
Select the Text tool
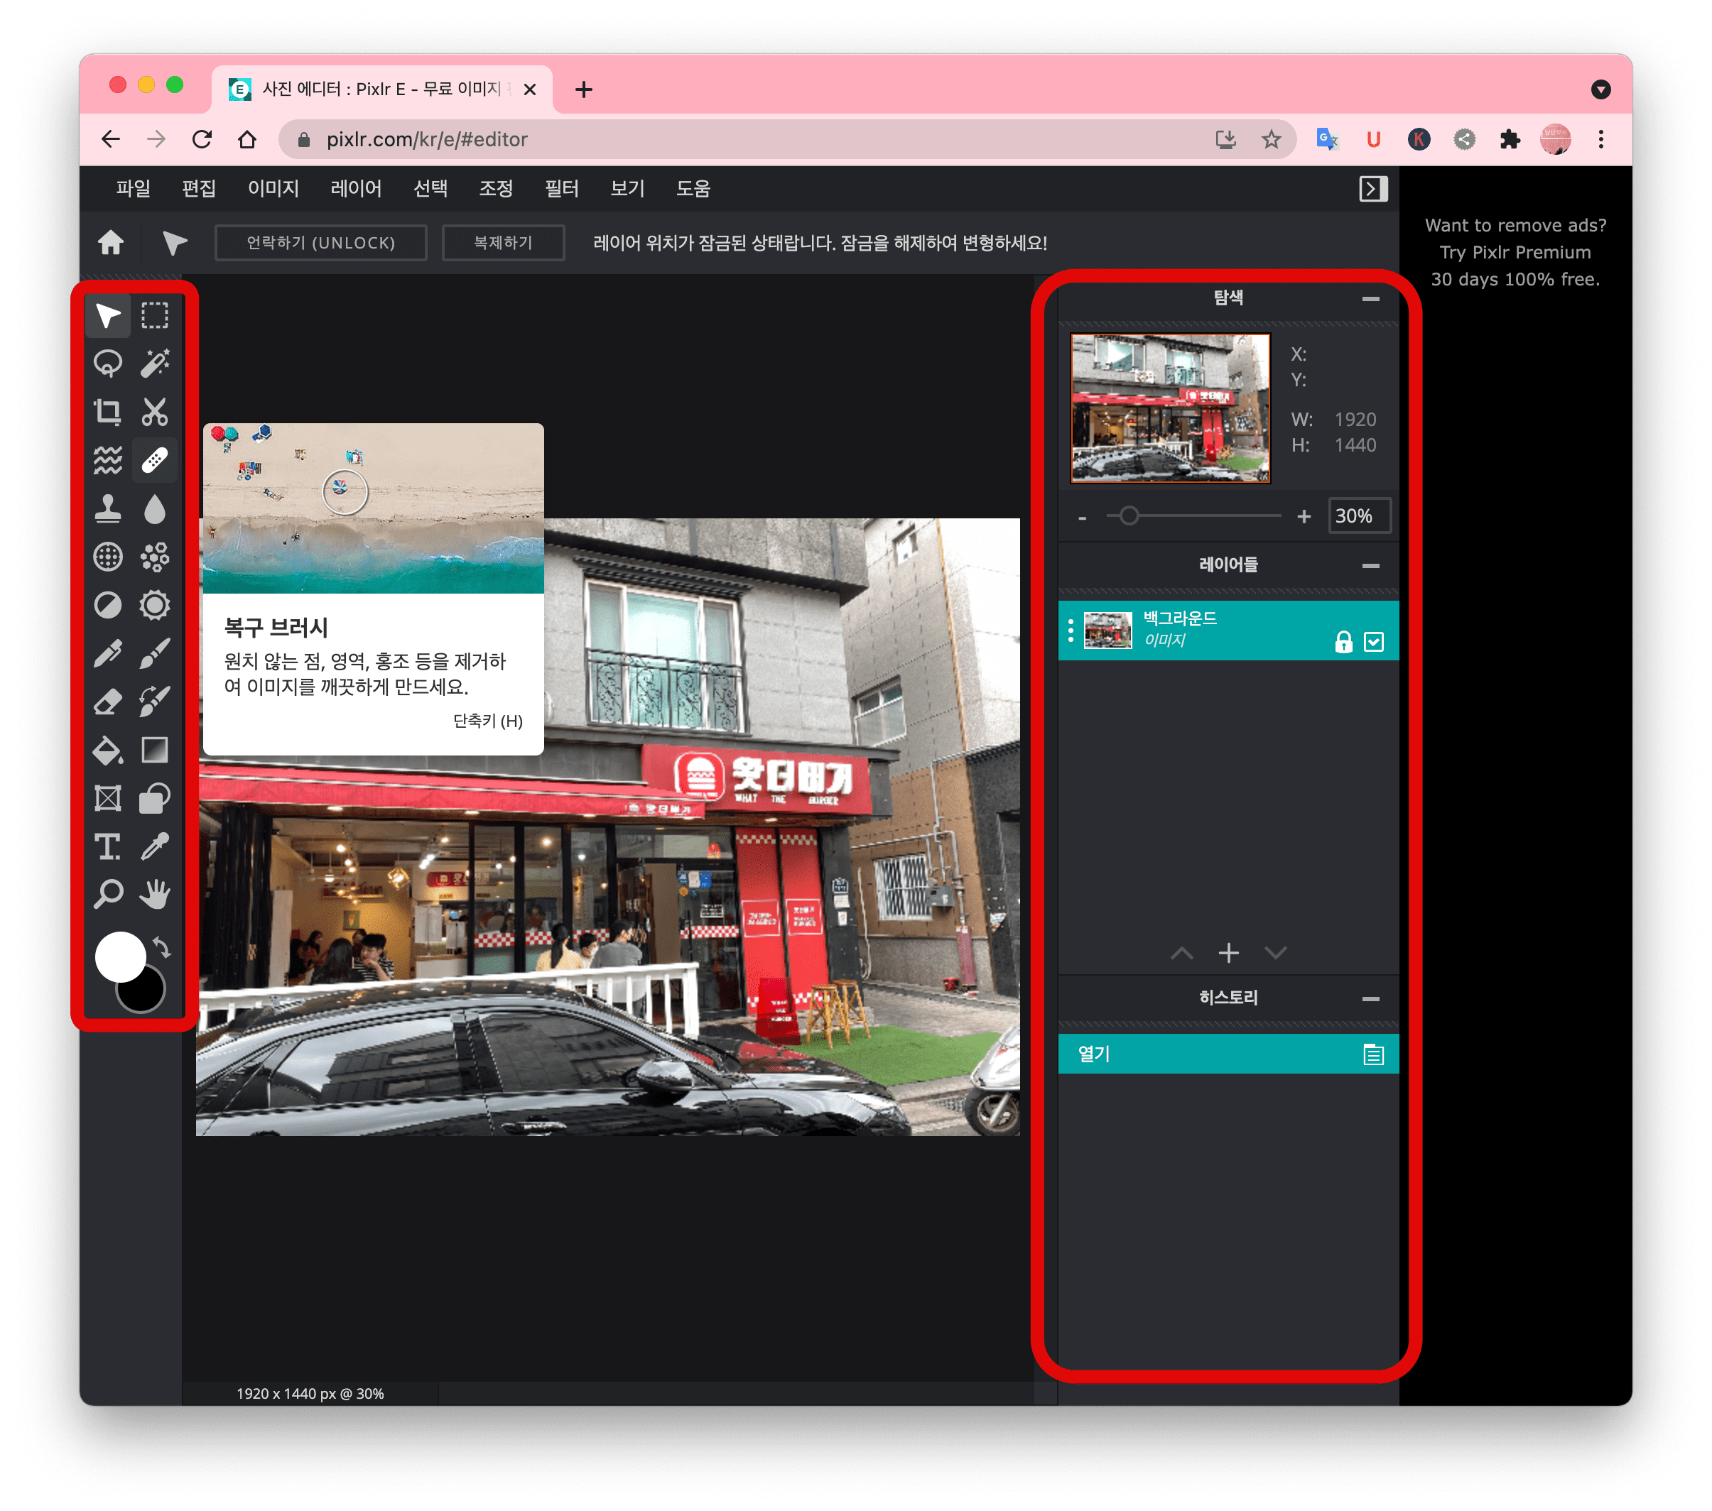point(108,846)
